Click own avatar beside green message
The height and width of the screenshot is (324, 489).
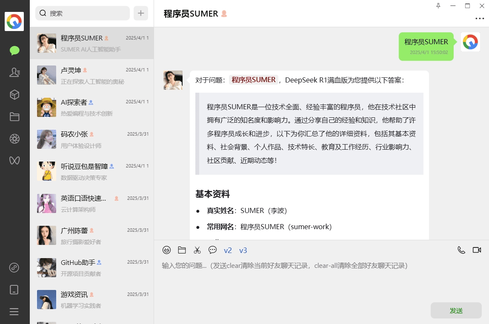(470, 42)
